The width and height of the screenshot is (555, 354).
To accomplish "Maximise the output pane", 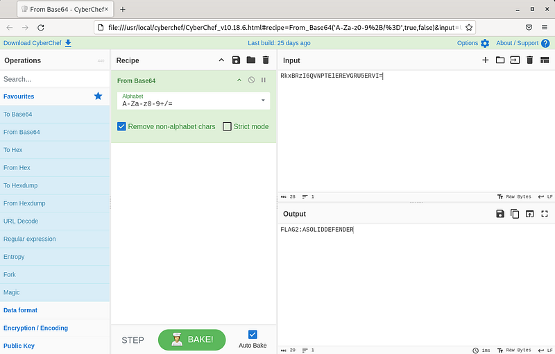I will coord(545,214).
